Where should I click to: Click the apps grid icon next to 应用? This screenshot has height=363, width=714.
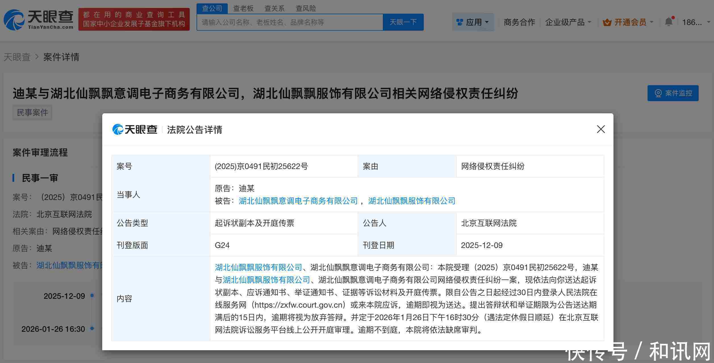click(459, 22)
